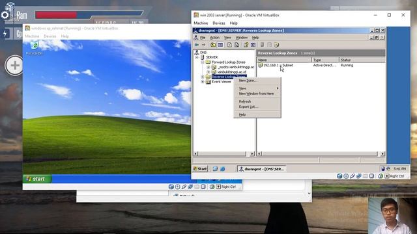
Task: Open Recycle Bin in Windows XP VM
Action: click(x=34, y=48)
